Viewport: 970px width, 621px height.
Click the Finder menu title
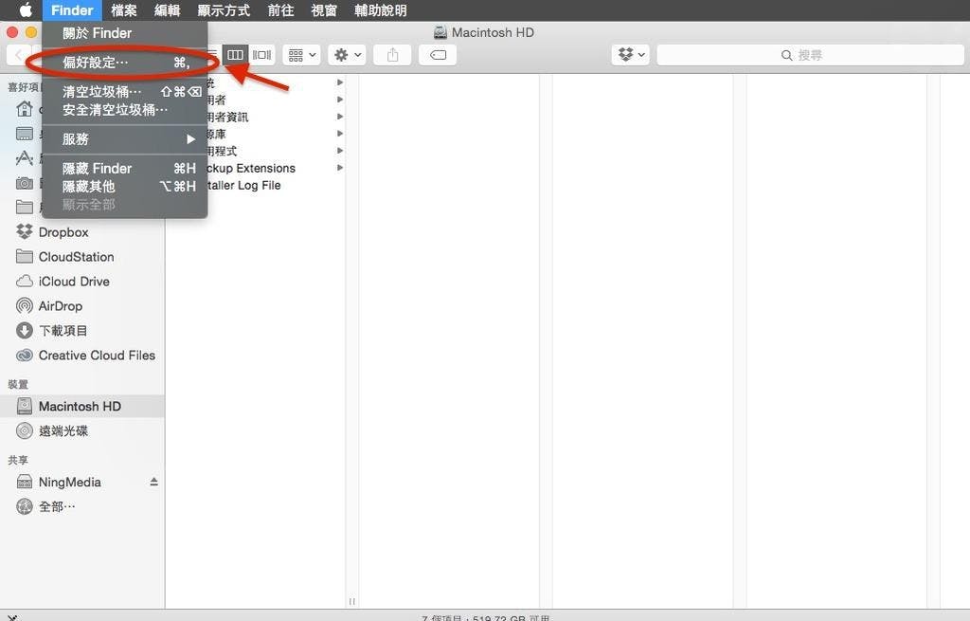(72, 9)
